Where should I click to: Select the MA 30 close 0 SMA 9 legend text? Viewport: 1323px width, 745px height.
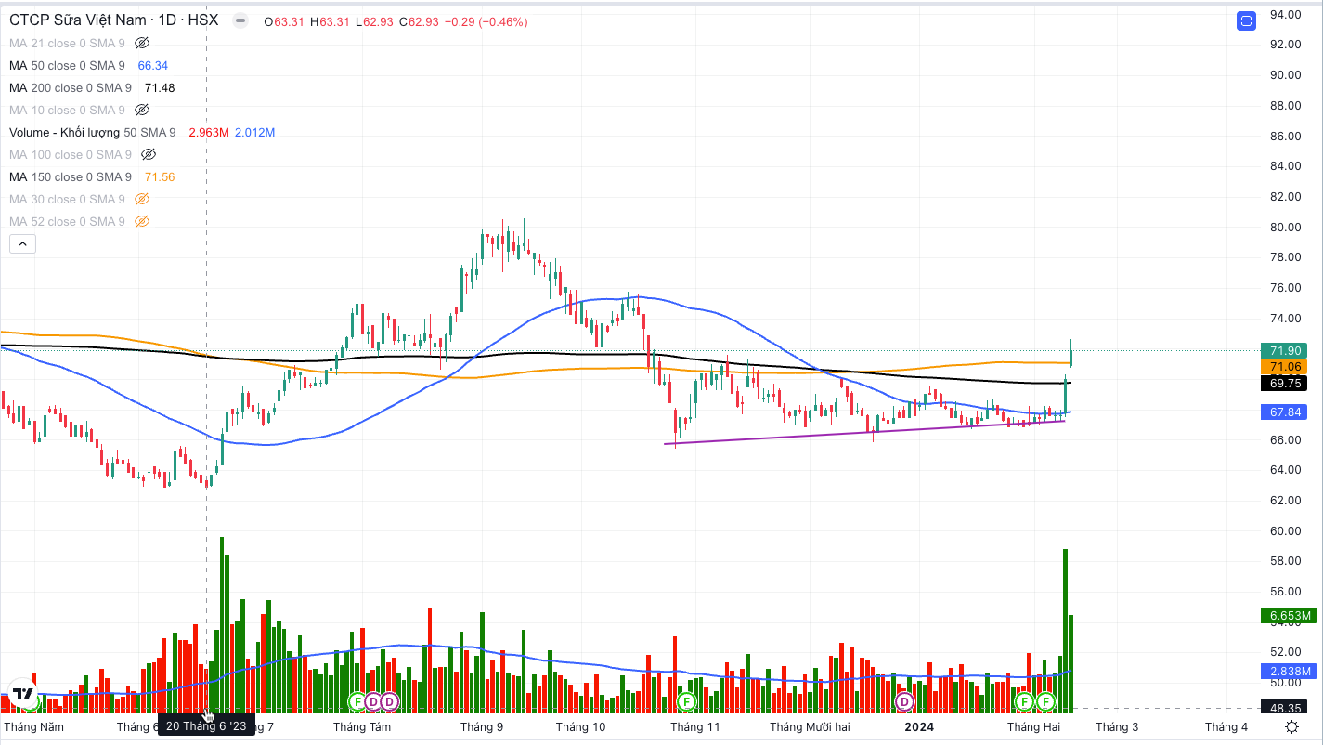[x=67, y=199]
